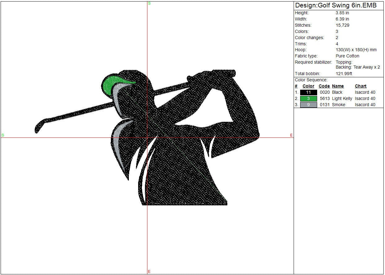Click the Pure Cotton fabric type value

click(347, 56)
